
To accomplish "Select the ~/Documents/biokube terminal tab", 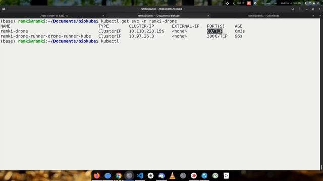I will point(158,16).
